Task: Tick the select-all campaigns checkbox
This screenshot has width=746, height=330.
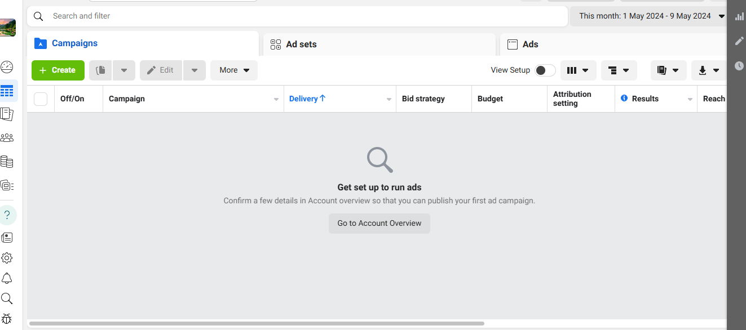Action: pyautogui.click(x=40, y=99)
